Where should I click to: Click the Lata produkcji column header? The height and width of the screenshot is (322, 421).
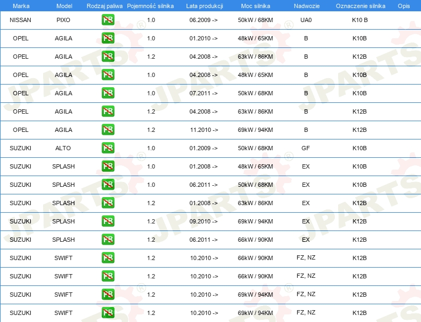pyautogui.click(x=205, y=6)
